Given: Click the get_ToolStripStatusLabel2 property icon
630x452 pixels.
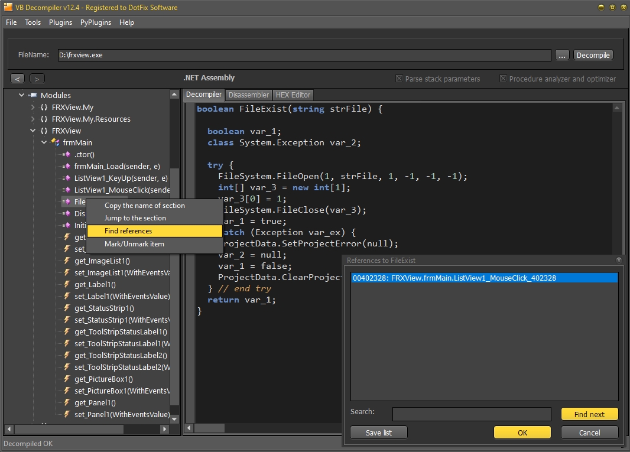Looking at the screenshot, I should tap(67, 355).
